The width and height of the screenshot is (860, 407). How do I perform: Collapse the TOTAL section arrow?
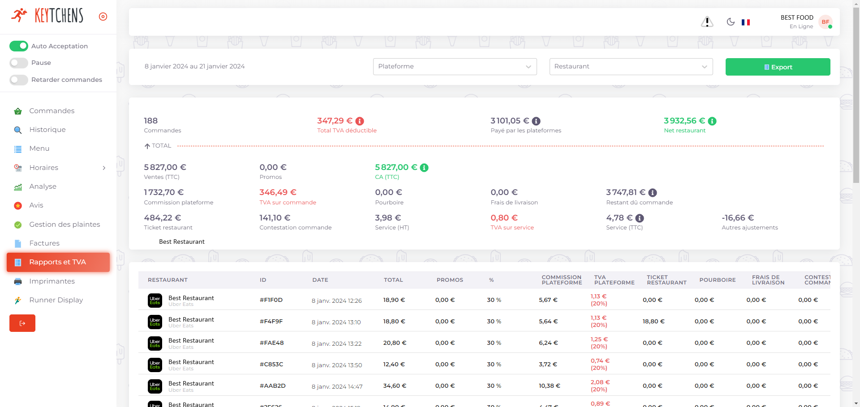tap(147, 146)
